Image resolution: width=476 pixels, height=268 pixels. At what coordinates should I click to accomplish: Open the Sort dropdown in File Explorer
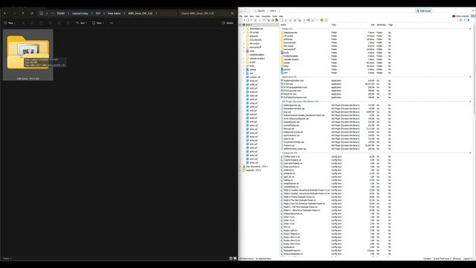[x=81, y=23]
